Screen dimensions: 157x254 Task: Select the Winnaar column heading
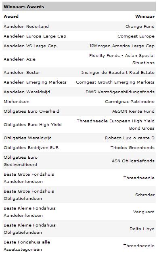tap(145, 17)
